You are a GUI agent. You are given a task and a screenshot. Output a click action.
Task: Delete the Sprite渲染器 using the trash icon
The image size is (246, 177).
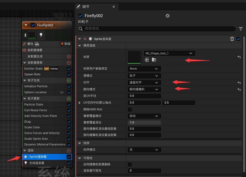[x=232, y=39]
